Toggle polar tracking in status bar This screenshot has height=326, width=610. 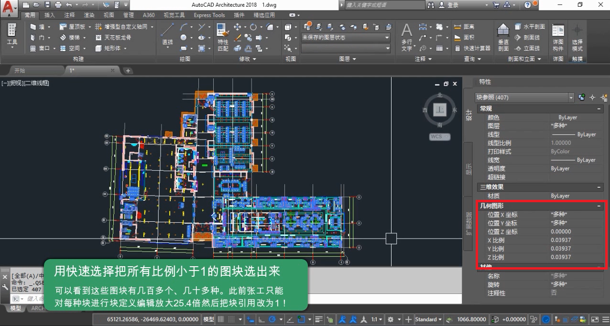click(x=273, y=319)
